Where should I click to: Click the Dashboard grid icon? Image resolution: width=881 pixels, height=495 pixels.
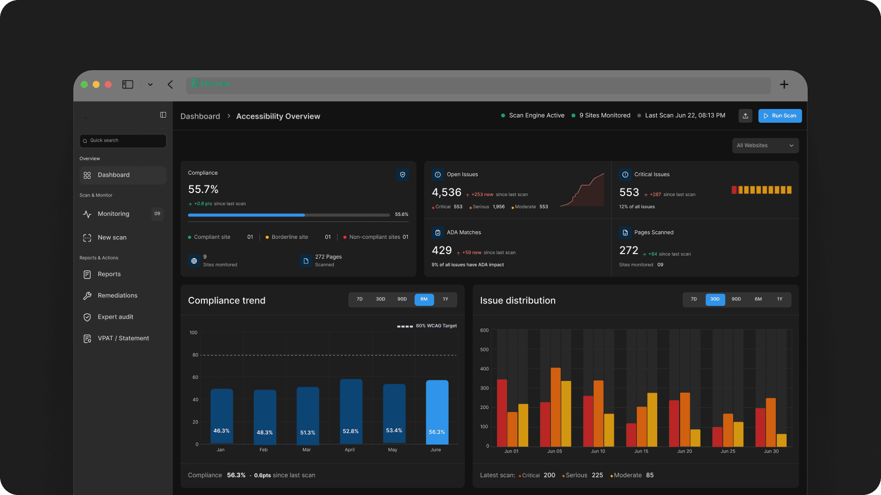click(87, 175)
